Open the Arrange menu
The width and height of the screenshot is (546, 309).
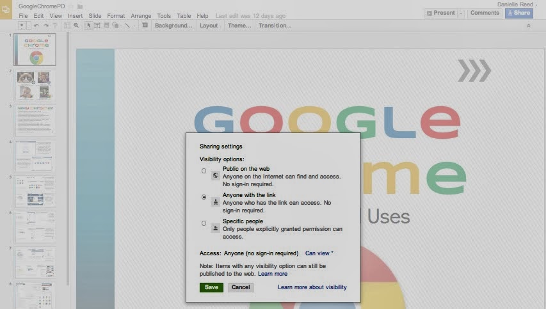[141, 15]
